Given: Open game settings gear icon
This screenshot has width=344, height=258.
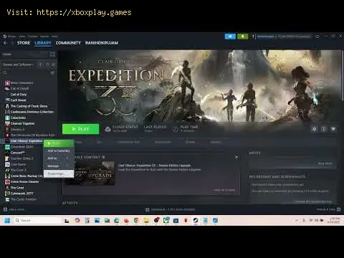Looking at the screenshot, I should point(314,129).
